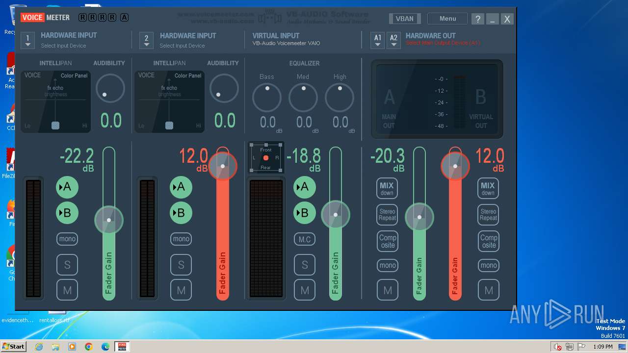Viewport: 628px width, 353px height.
Task: Toggle M.C button on Virtual Input
Action: [x=305, y=239]
